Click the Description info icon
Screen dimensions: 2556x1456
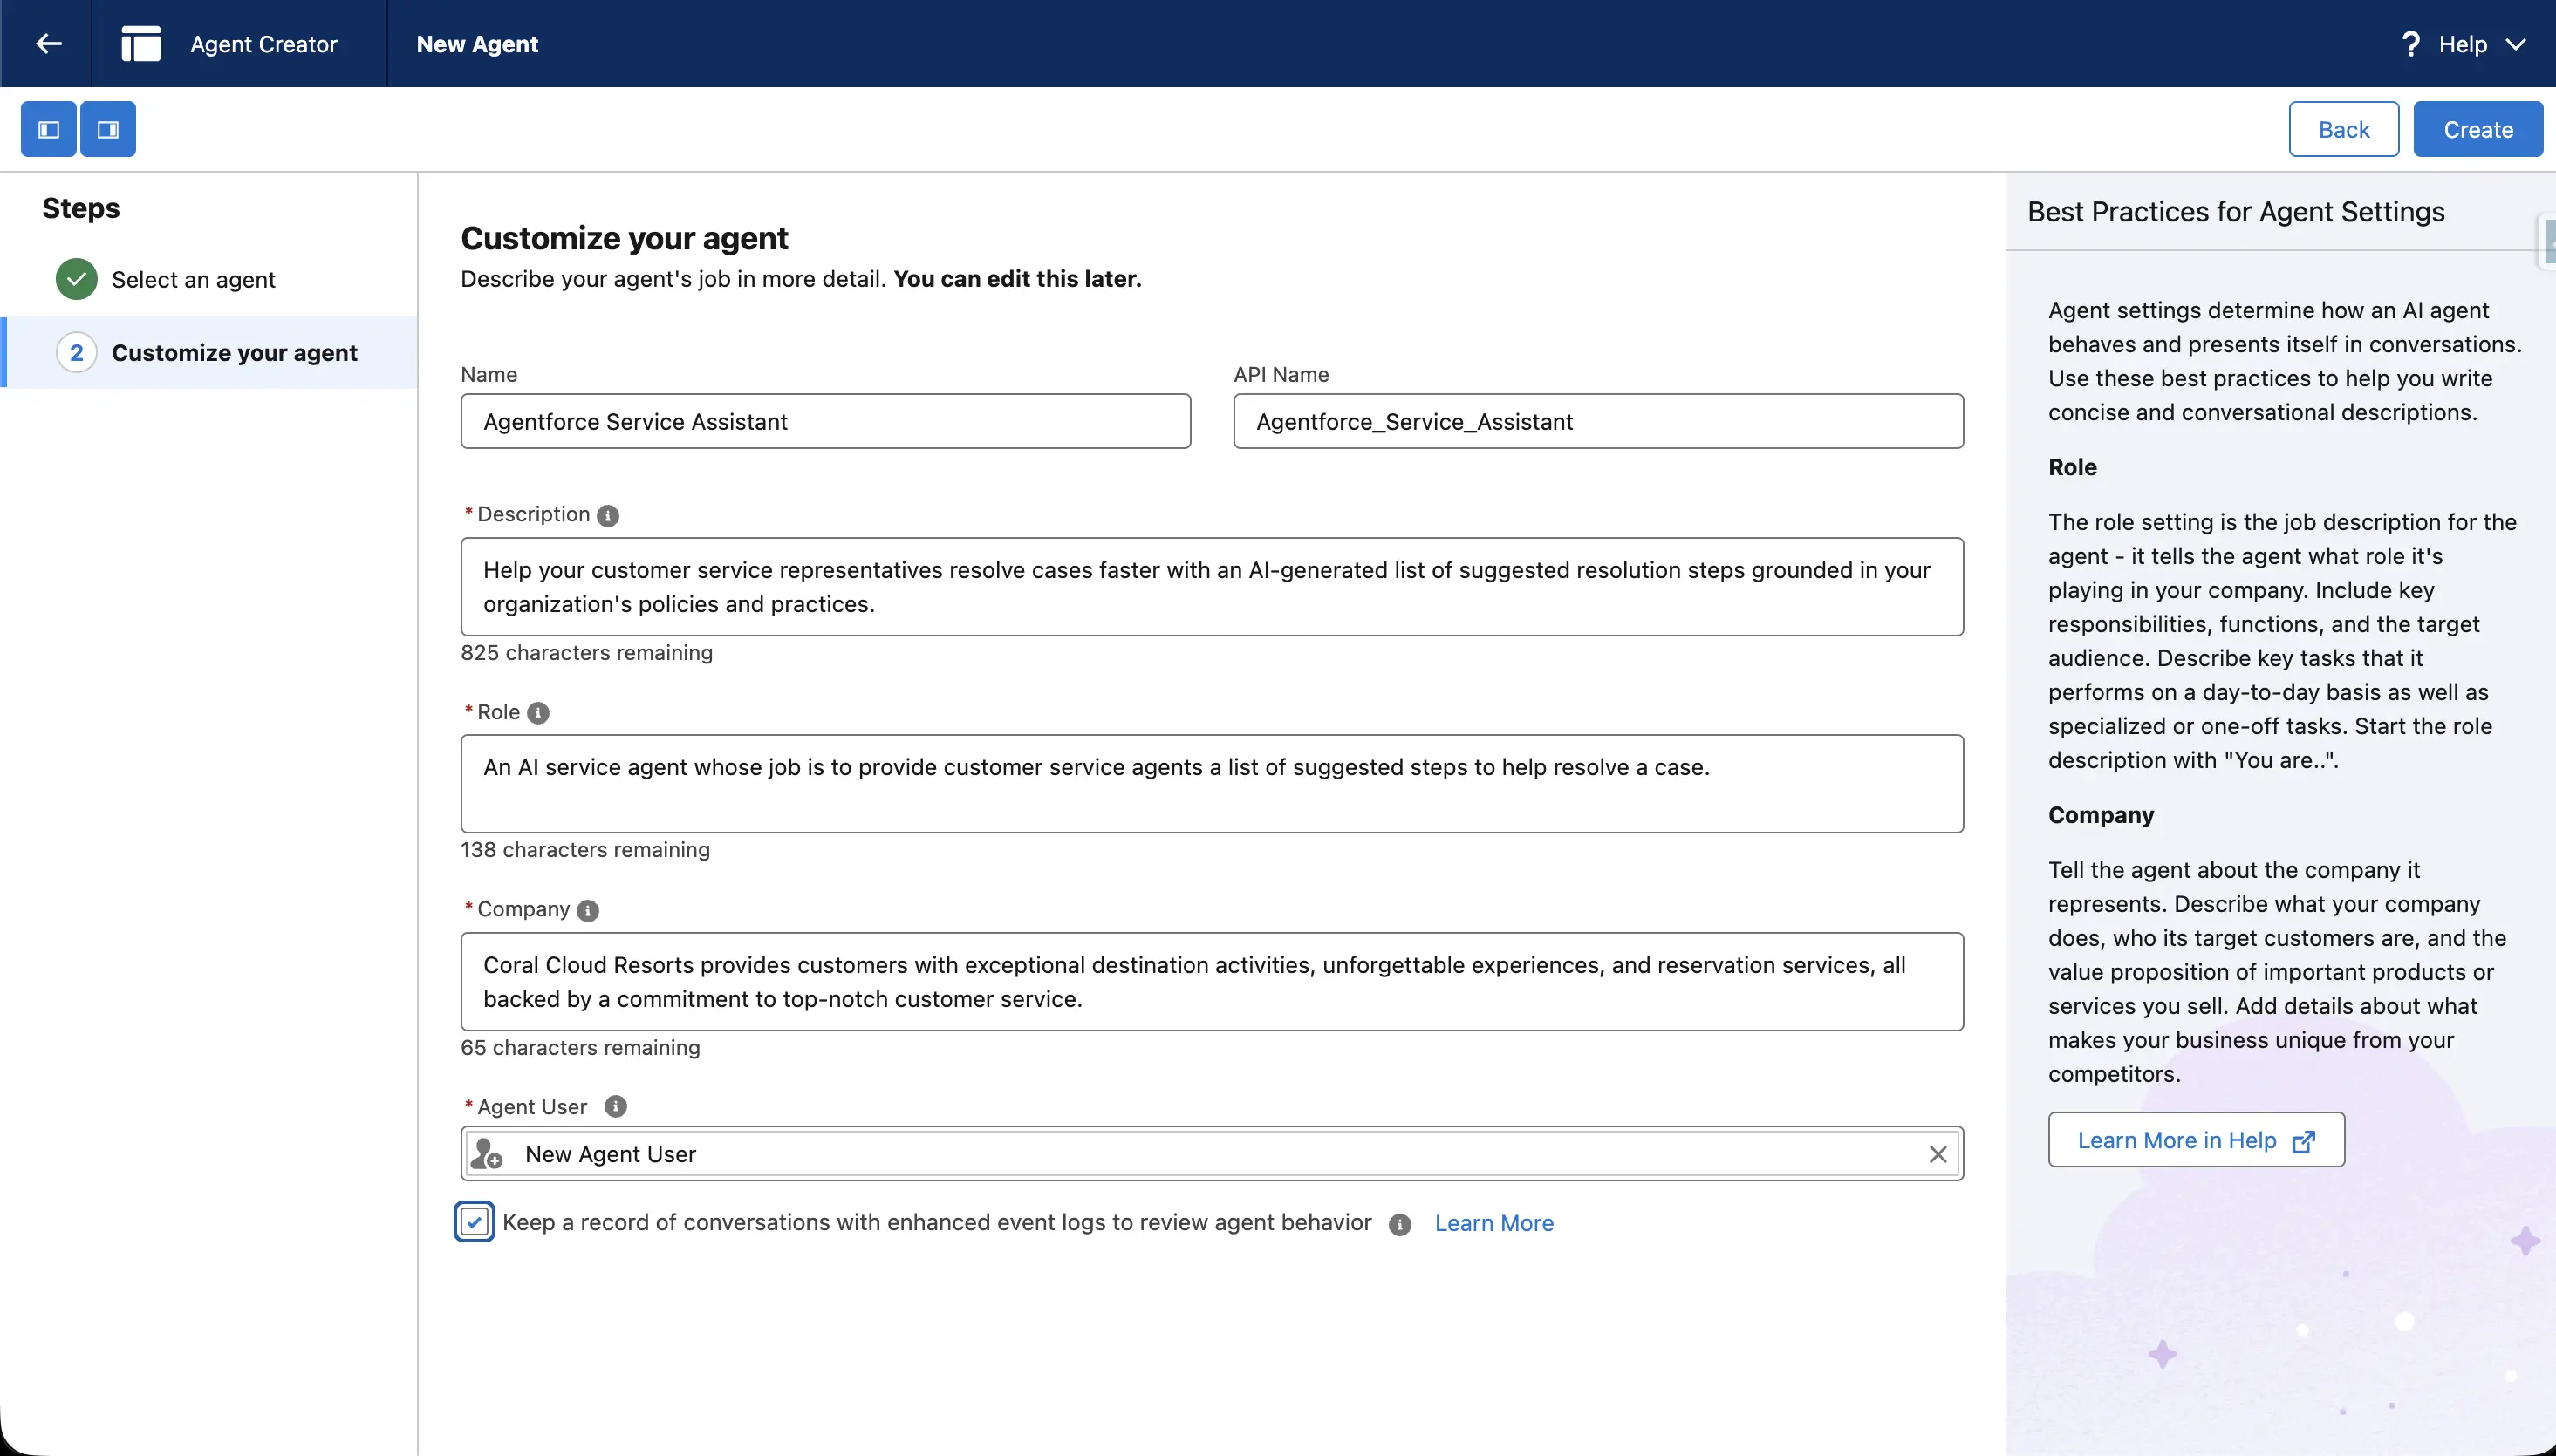pyautogui.click(x=607, y=516)
